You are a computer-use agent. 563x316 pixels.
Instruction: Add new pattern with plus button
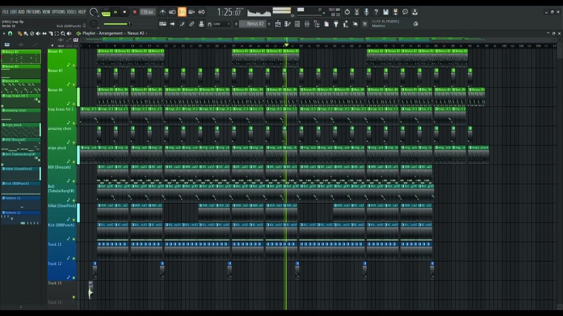point(269,24)
